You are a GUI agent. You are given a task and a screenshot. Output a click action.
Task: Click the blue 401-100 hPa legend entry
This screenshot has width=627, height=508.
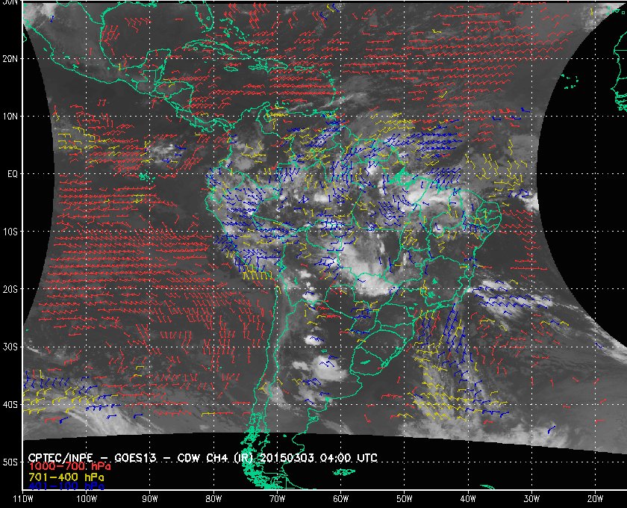66,486
